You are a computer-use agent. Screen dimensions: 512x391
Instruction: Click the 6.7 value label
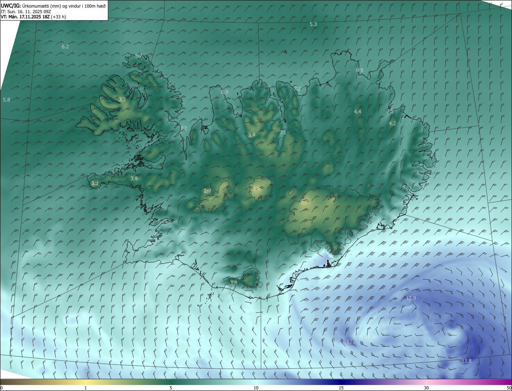point(139,56)
